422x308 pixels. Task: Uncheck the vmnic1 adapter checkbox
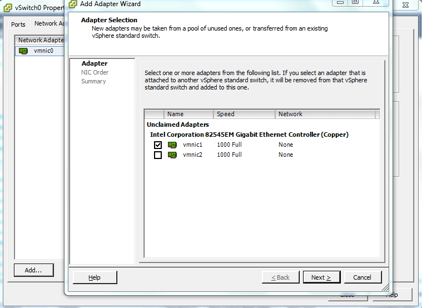tap(158, 145)
